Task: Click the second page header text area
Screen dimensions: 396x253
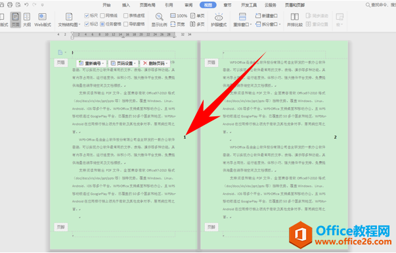Action: pyautogui.click(x=275, y=55)
